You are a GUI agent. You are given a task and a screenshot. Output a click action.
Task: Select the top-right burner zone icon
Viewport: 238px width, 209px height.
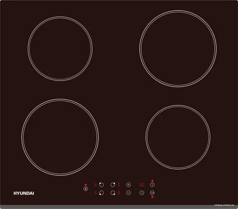[x=113, y=185]
